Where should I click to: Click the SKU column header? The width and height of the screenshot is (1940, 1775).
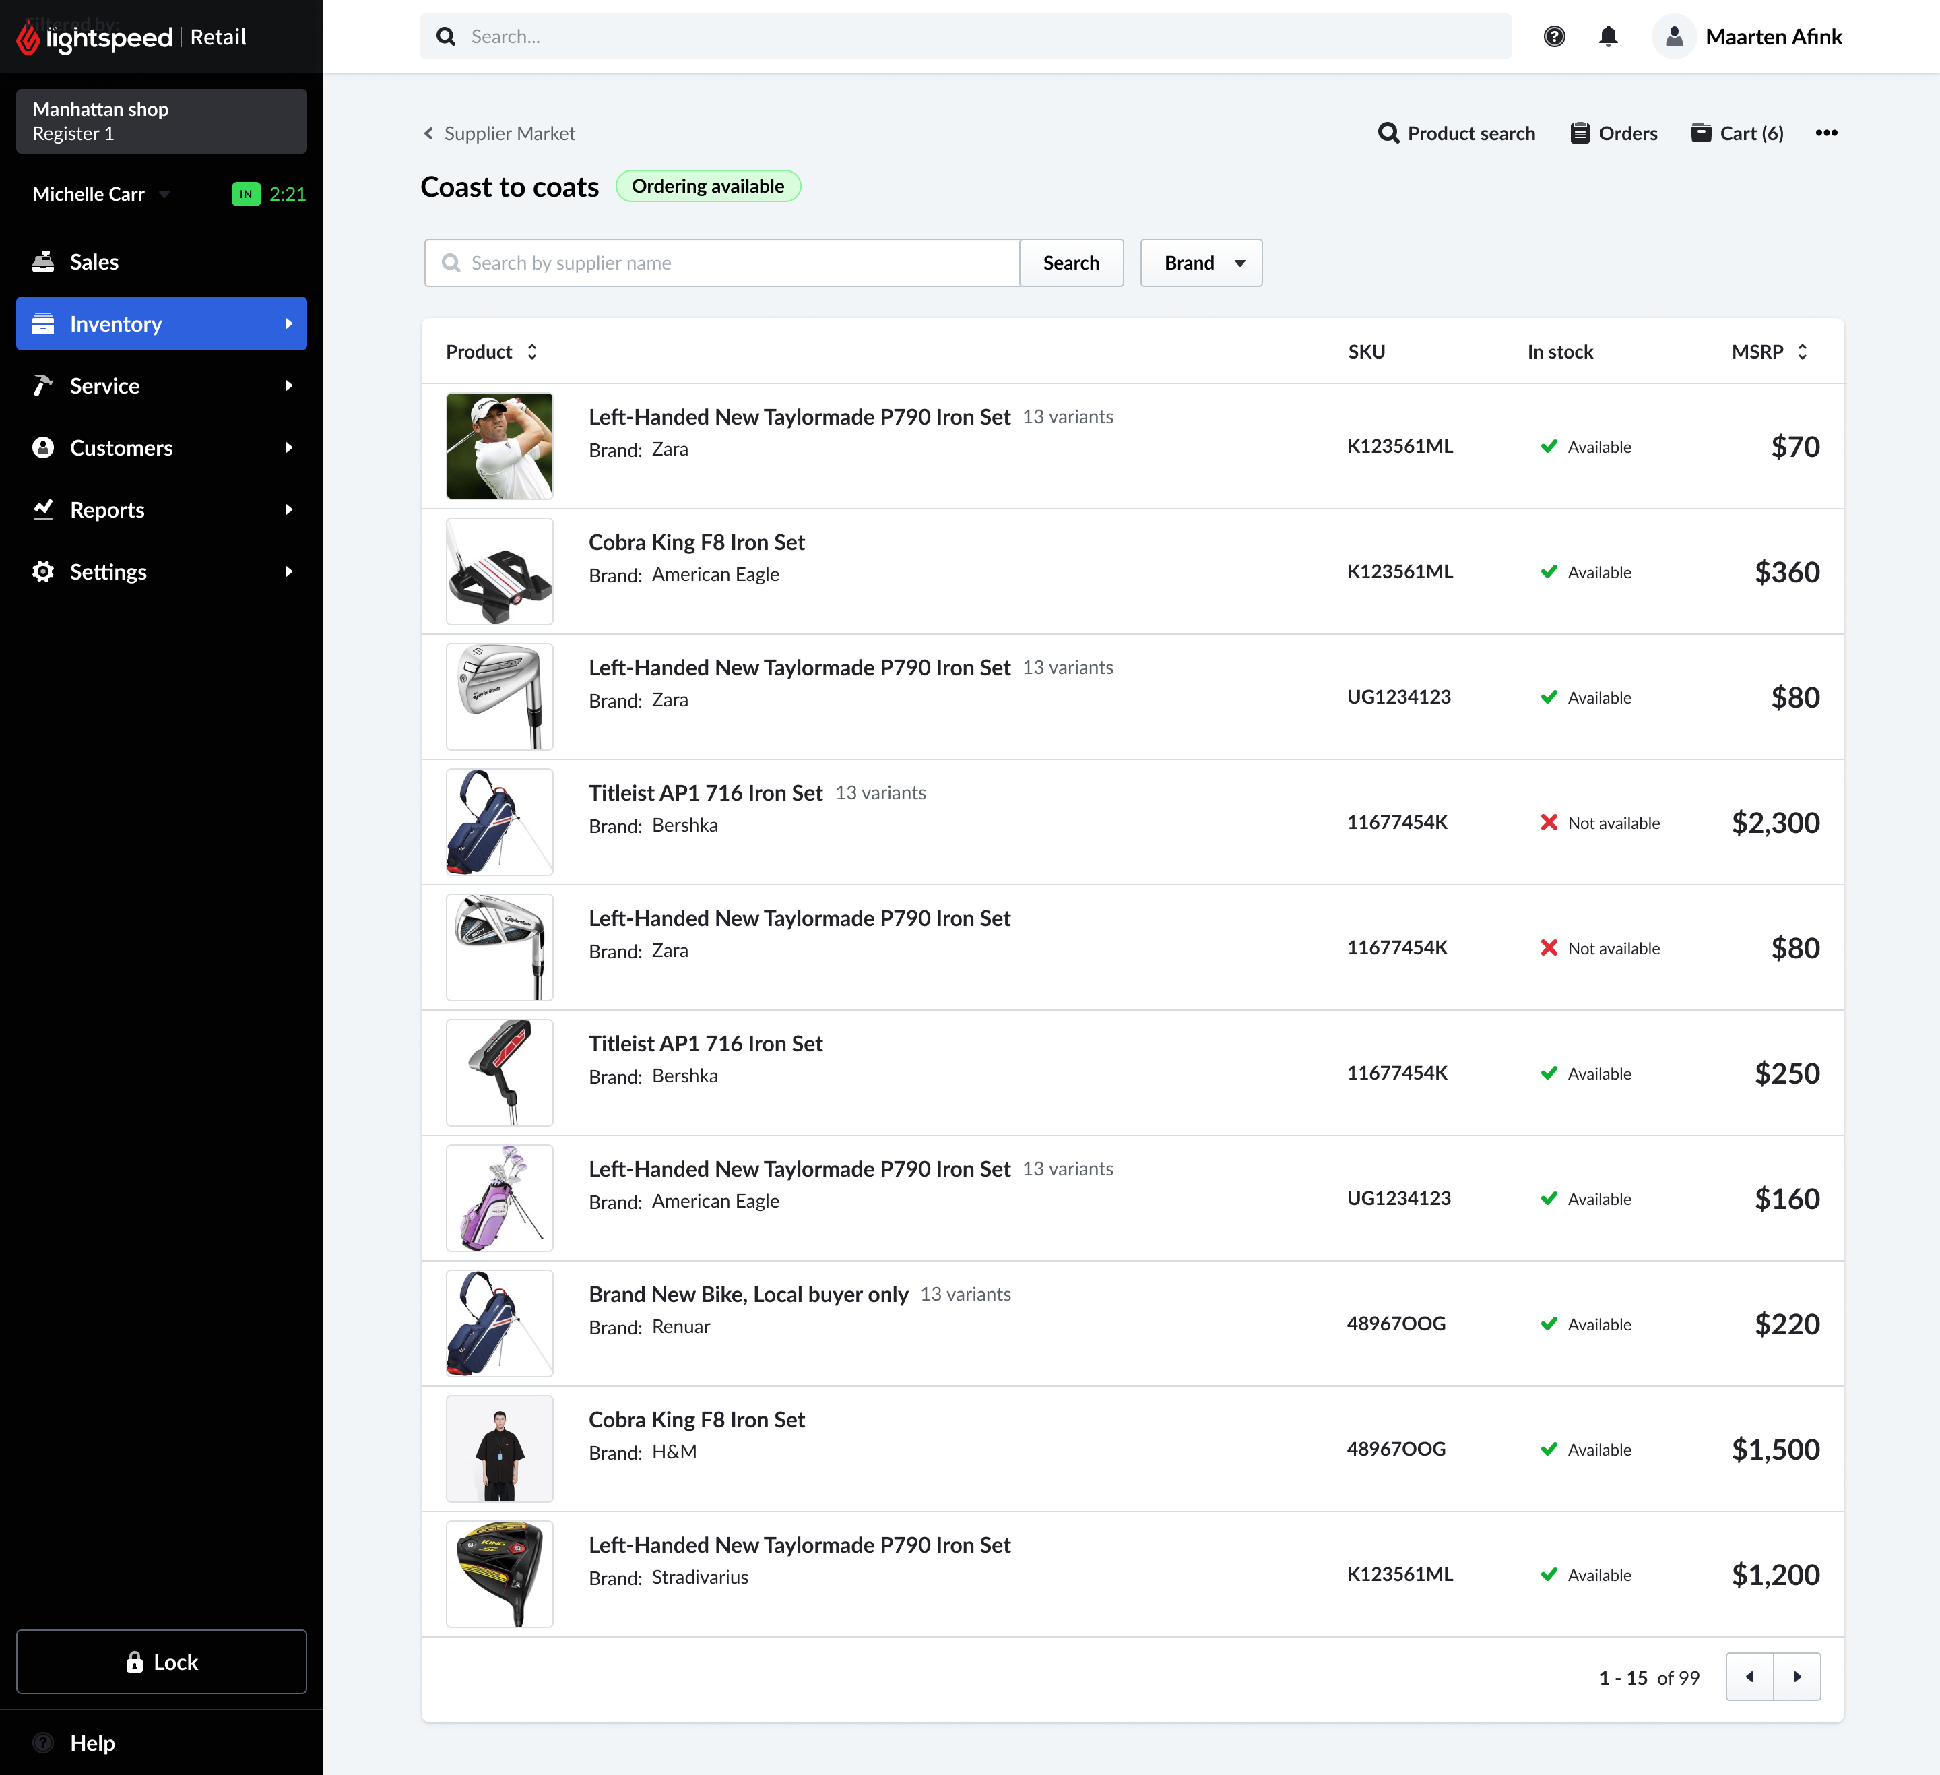(x=1367, y=351)
